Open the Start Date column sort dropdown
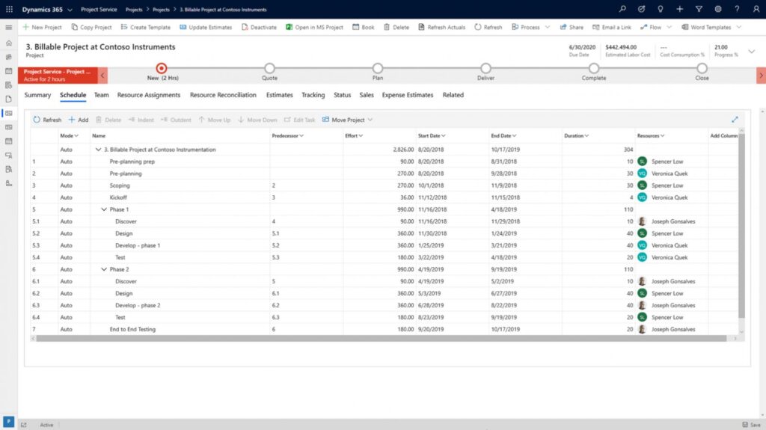The height and width of the screenshot is (430, 766). click(x=443, y=136)
